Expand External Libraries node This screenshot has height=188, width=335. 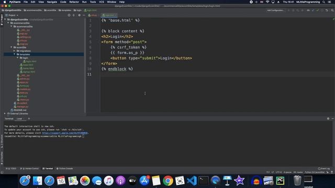tap(5, 113)
